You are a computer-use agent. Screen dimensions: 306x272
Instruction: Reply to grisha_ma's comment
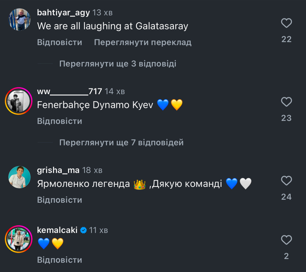point(60,200)
